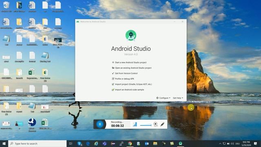This screenshot has height=147, width=261.
Task: Open Sticky Notes from the taskbar
Action: (172, 143)
